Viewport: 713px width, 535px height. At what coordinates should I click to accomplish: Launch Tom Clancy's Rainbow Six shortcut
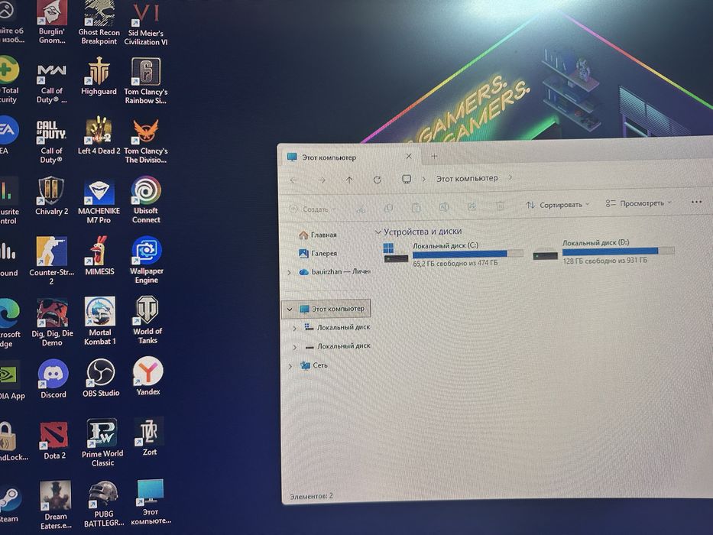[x=146, y=81]
